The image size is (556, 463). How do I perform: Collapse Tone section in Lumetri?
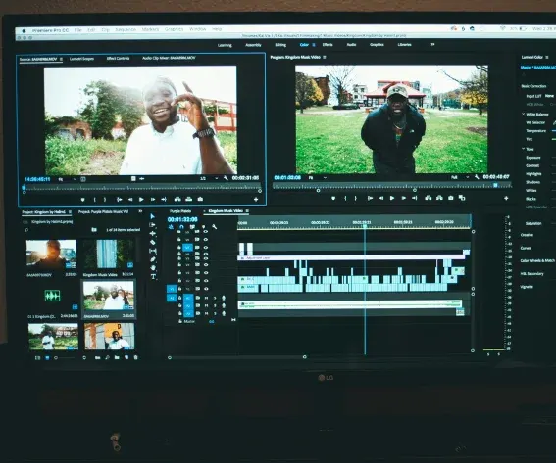click(523, 149)
